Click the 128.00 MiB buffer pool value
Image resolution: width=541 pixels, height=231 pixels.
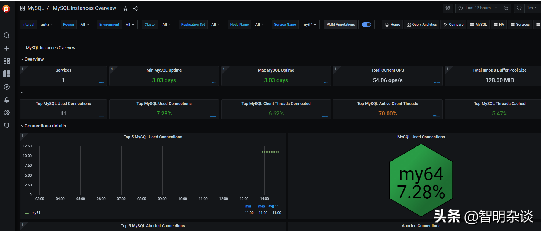[499, 80]
